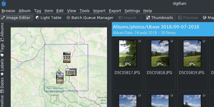Click the DSC05818.JPG file name label
The width and height of the screenshot is (214, 107).
(x=159, y=72)
